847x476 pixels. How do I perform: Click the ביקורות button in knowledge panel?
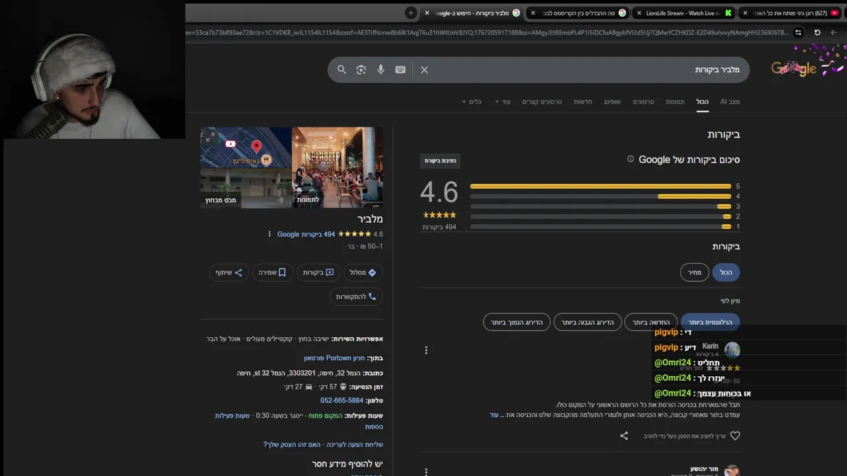click(x=318, y=272)
